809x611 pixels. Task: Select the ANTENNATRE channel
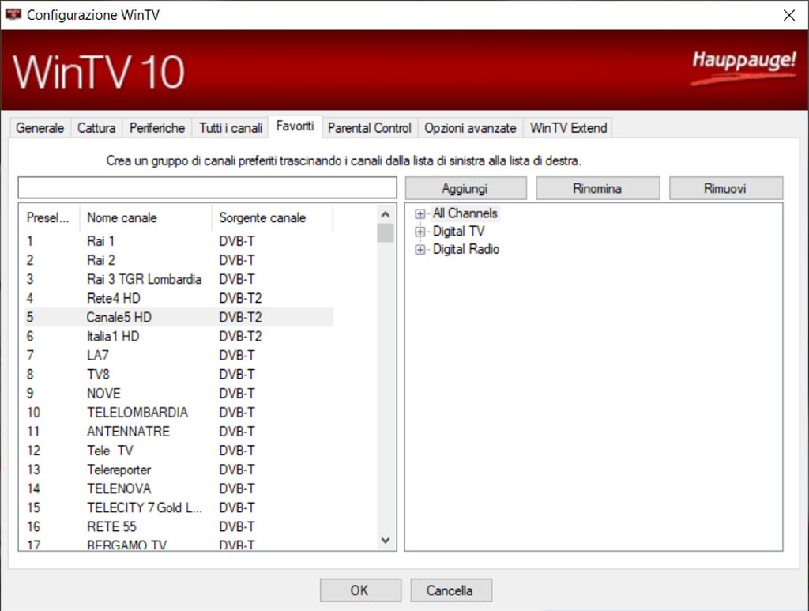point(179,432)
